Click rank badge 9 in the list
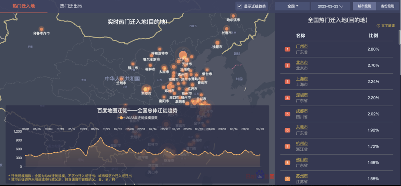 pos(288,179)
